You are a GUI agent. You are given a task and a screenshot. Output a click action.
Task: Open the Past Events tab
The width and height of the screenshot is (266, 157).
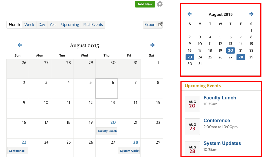point(93,25)
